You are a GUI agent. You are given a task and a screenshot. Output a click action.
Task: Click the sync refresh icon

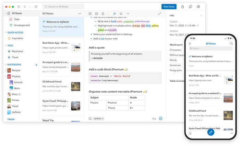coord(36,6)
